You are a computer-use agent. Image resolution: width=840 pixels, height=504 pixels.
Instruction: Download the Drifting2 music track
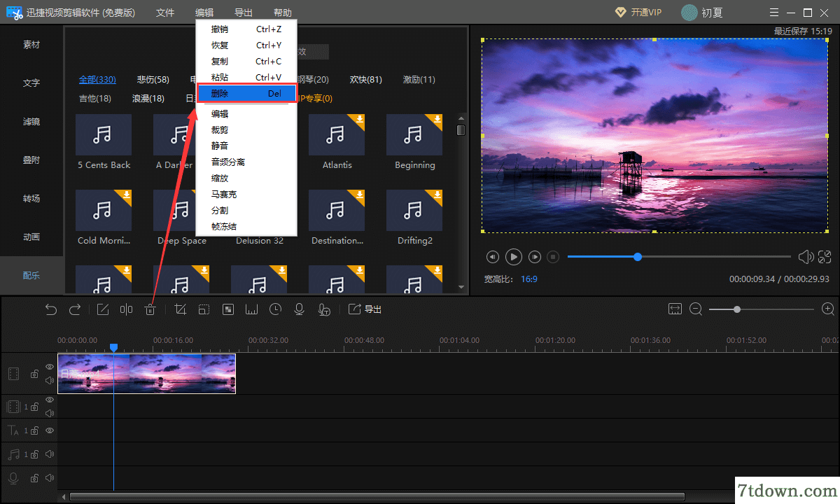(x=437, y=195)
